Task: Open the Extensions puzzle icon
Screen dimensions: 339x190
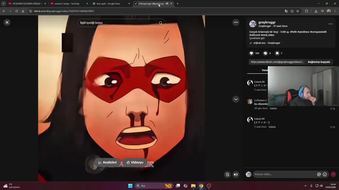Action: [x=306, y=11]
